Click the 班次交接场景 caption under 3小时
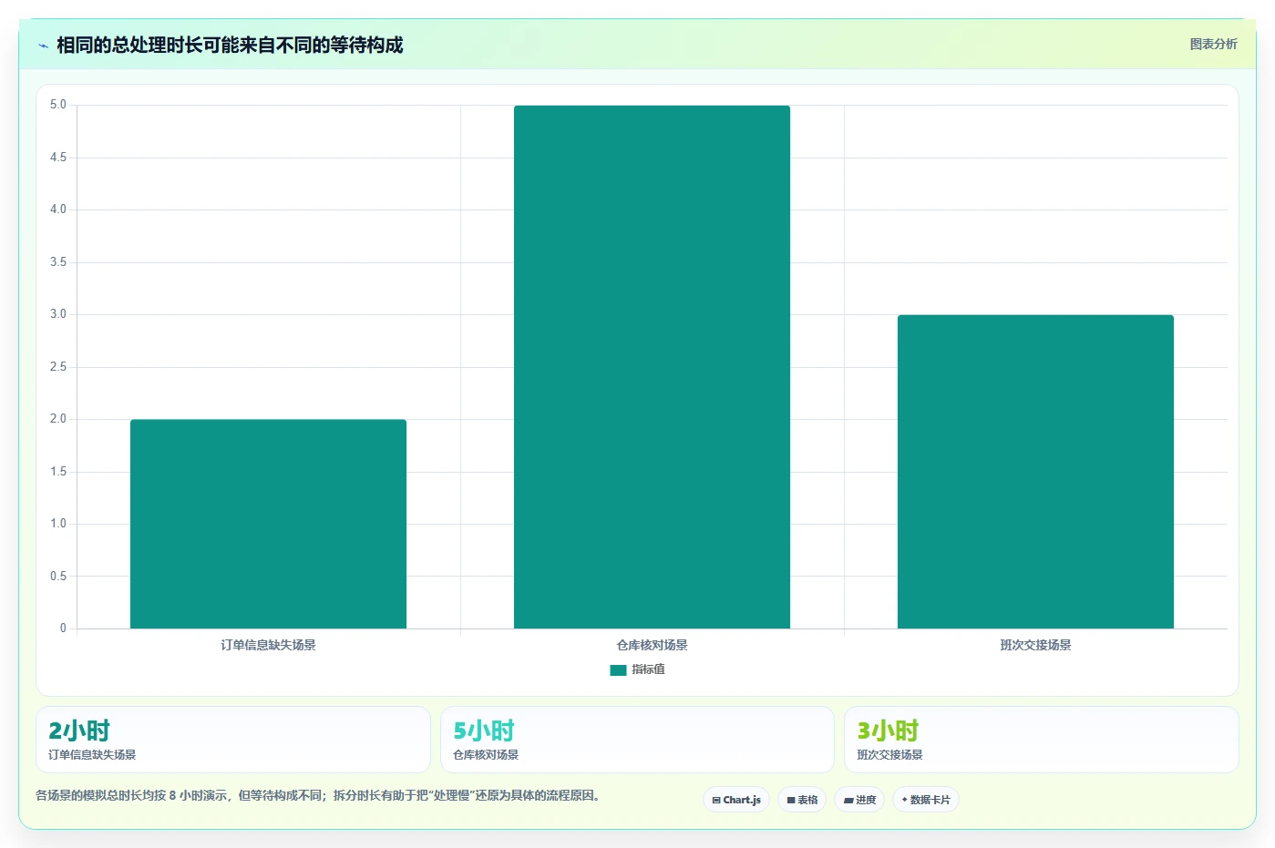1275x848 pixels. [889, 755]
